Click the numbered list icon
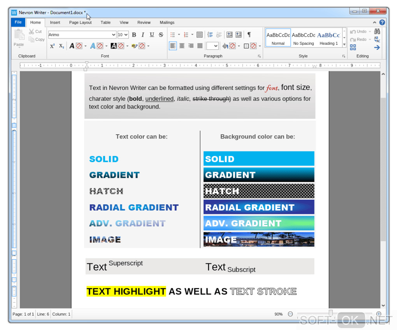397x330 pixels. 186,35
